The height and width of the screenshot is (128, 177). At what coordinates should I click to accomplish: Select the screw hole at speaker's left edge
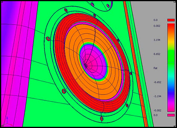48,38
